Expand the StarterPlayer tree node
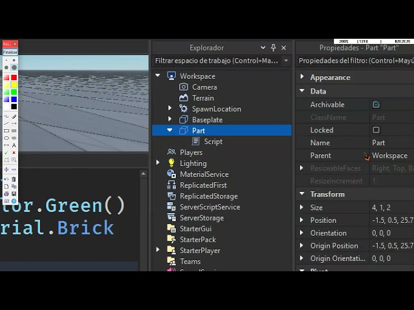The image size is (414, 310). coord(158,250)
